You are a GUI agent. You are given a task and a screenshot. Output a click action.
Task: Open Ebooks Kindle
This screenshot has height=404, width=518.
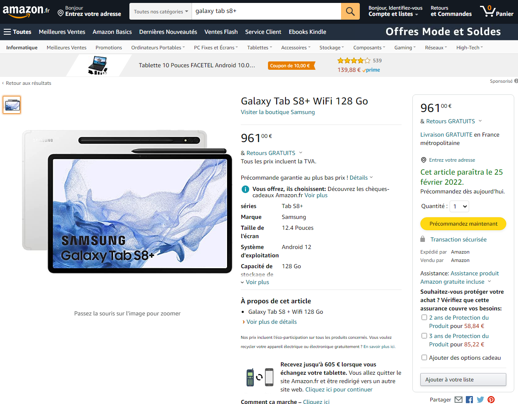click(308, 32)
